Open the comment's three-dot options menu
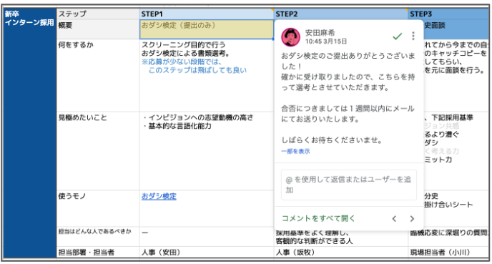Image resolution: width=492 pixels, height=264 pixels. pyautogui.click(x=413, y=36)
